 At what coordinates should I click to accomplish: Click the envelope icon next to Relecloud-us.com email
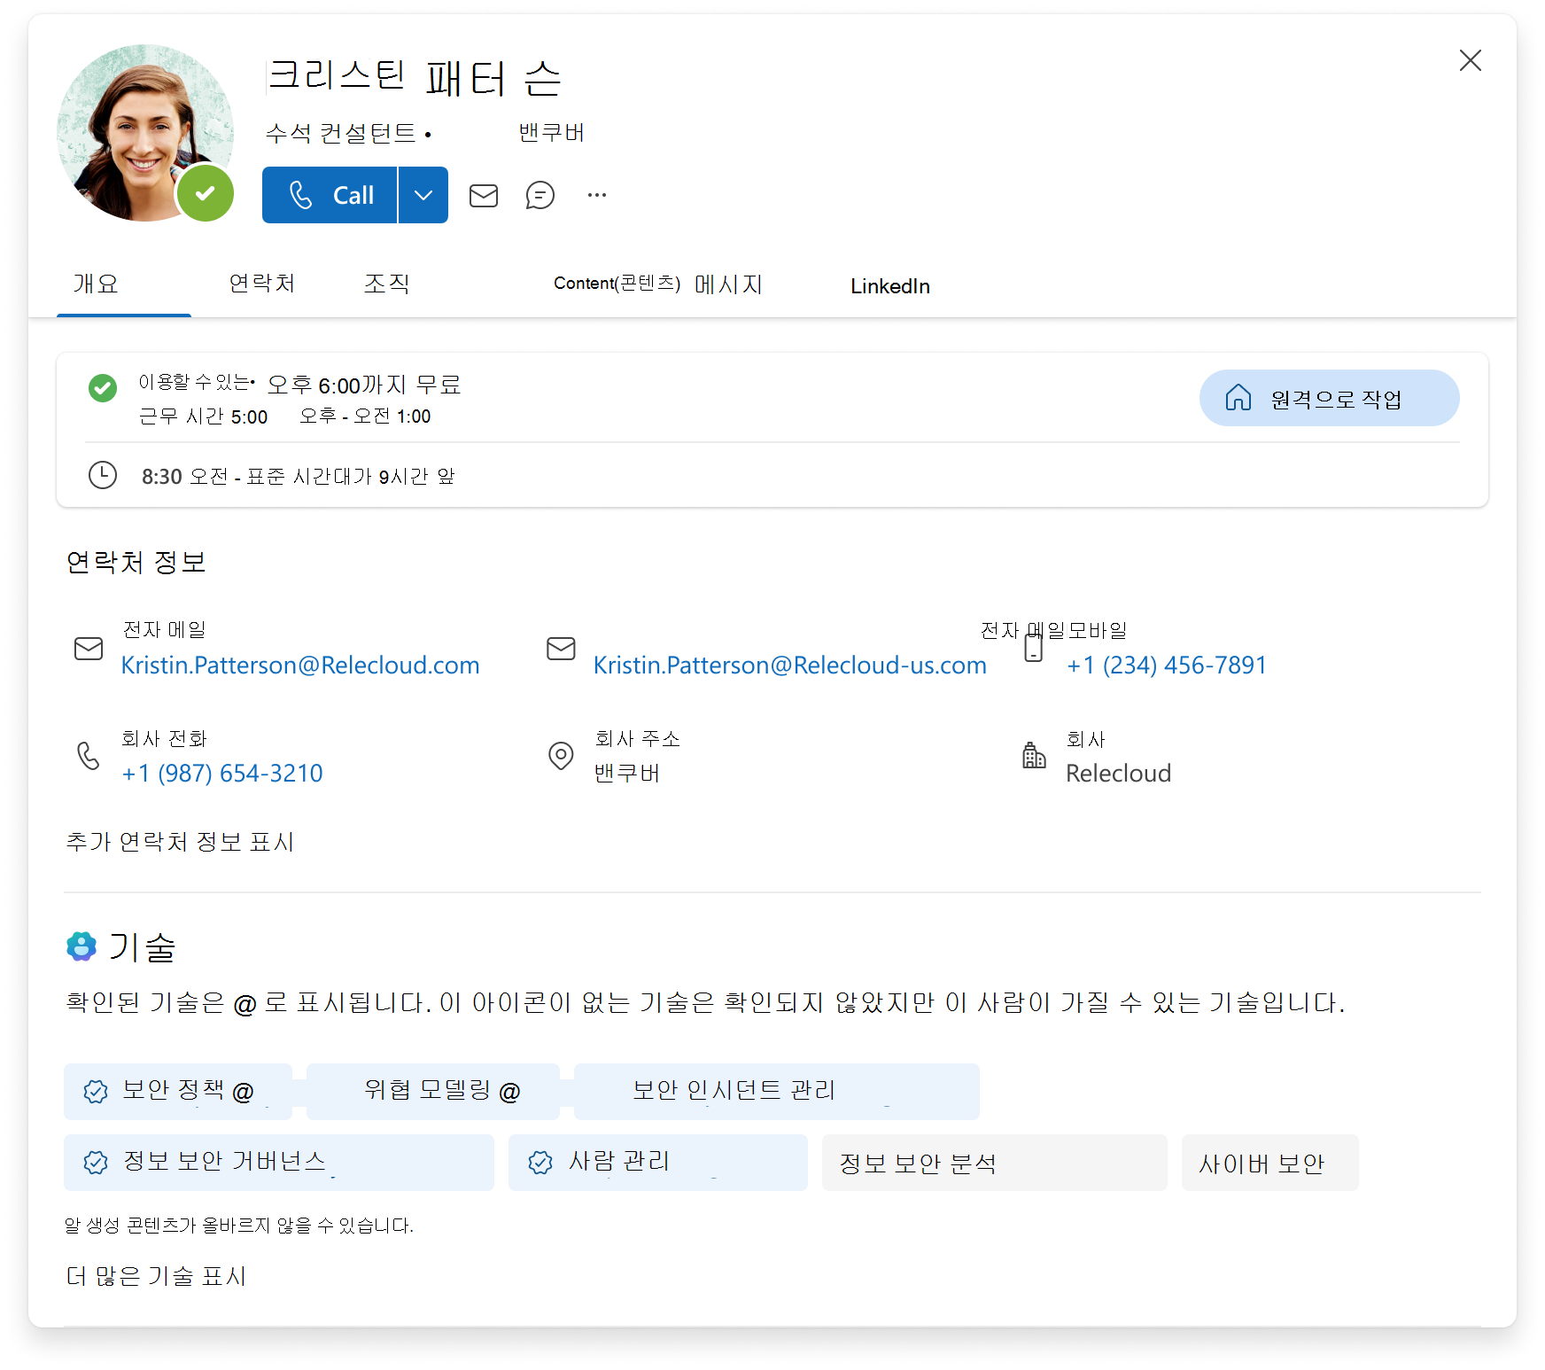click(x=561, y=649)
